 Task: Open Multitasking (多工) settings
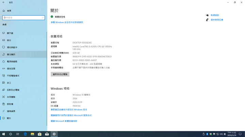click(x=23, y=83)
